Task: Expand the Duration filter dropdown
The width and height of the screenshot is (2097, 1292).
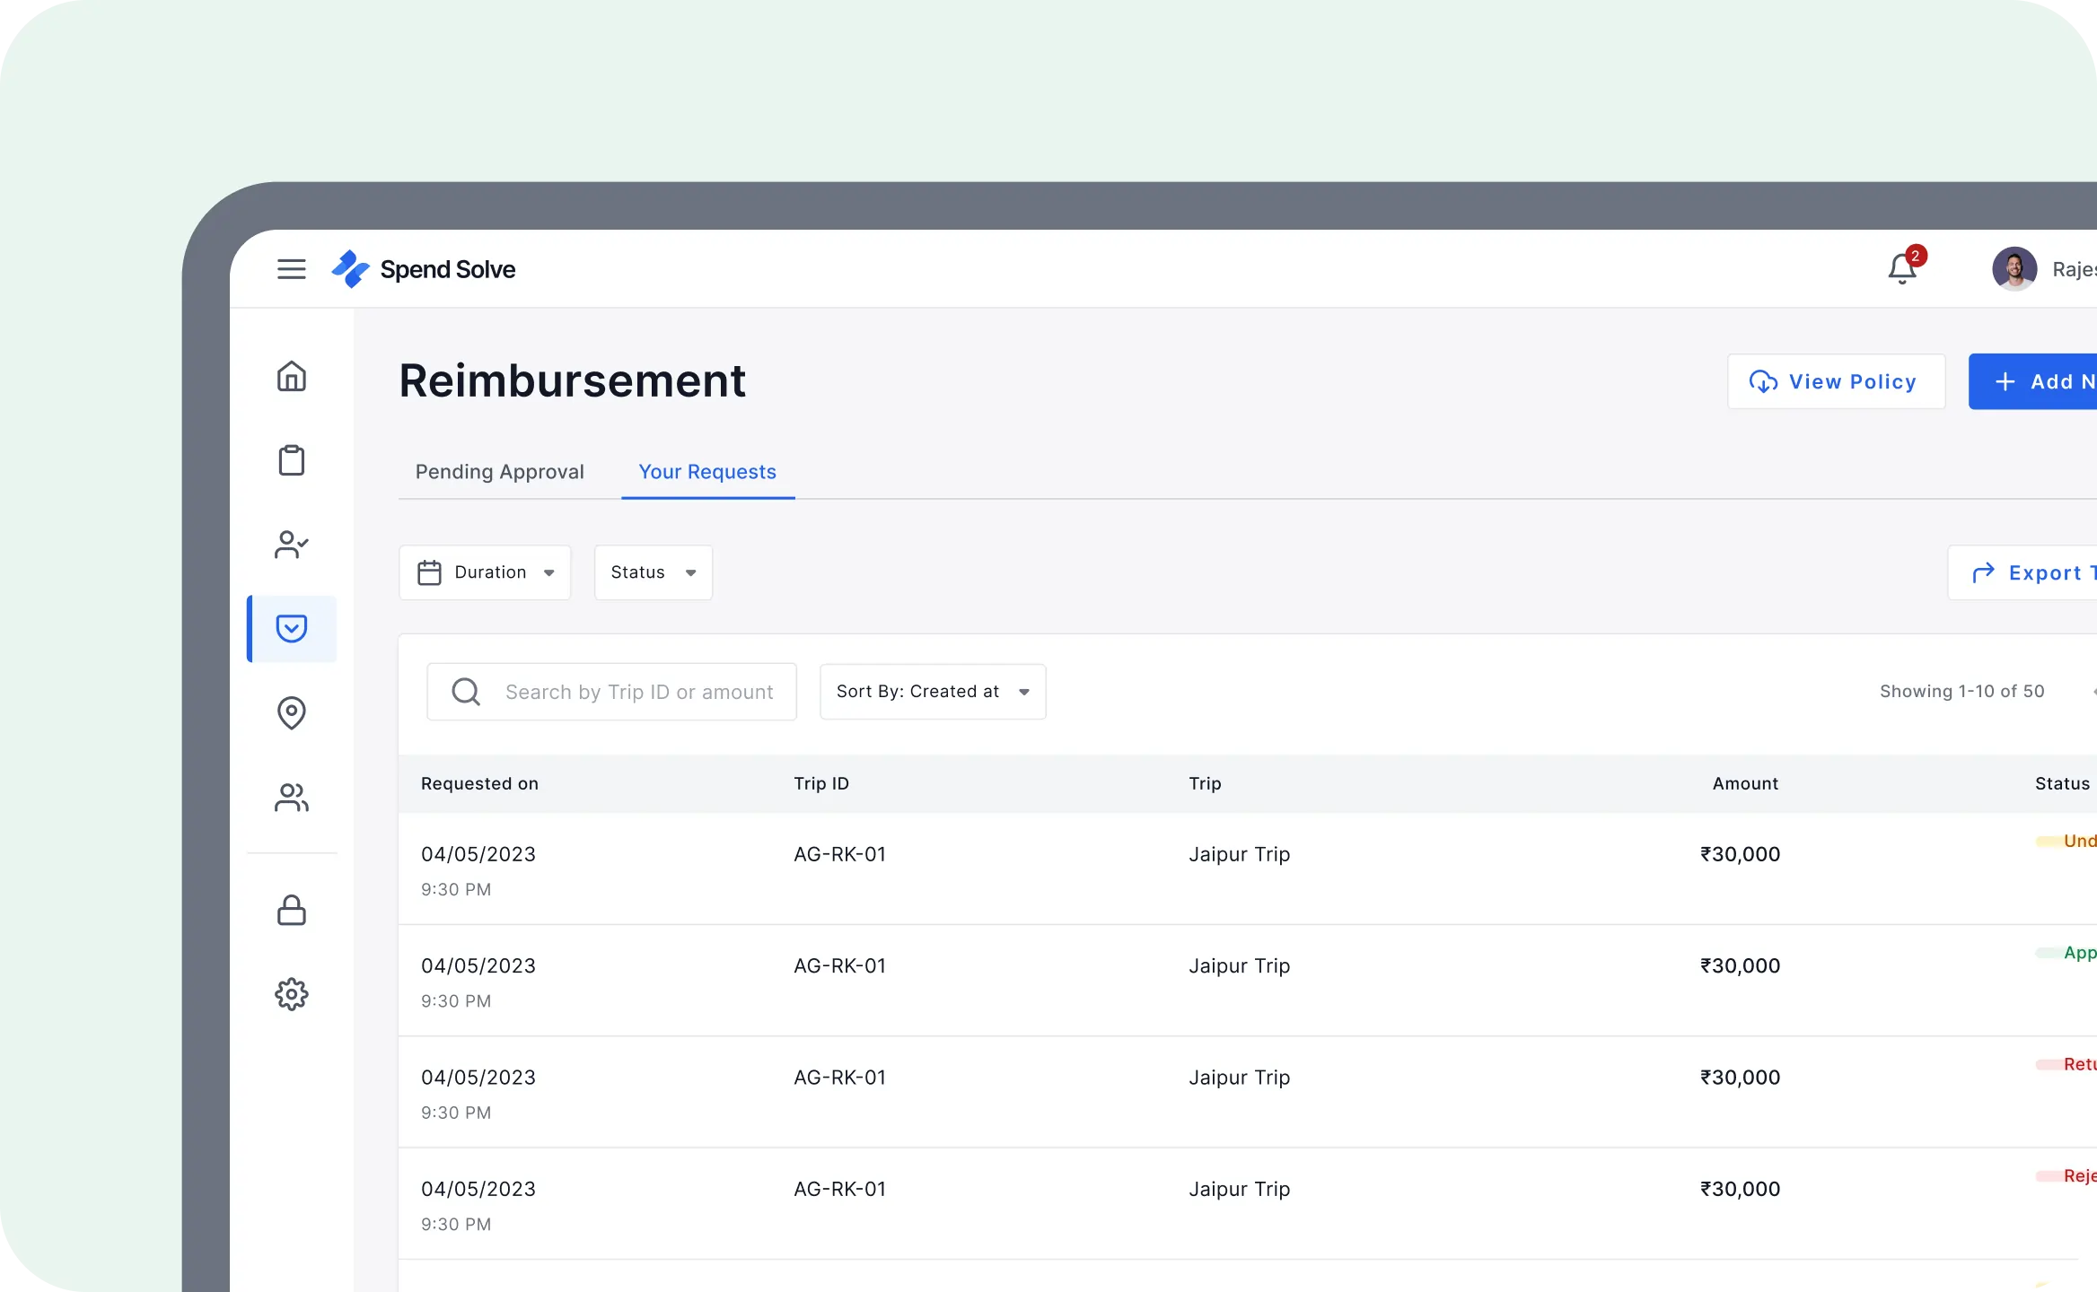Action: tap(485, 572)
